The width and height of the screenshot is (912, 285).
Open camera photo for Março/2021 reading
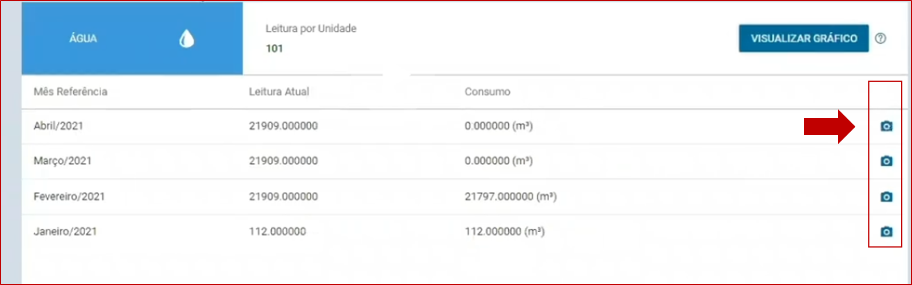point(886,161)
